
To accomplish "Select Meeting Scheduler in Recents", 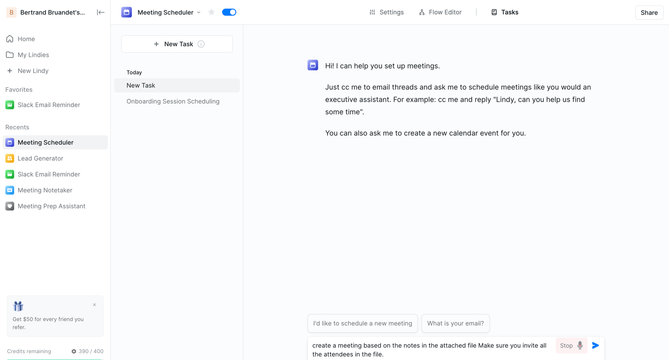I will pos(55,142).
